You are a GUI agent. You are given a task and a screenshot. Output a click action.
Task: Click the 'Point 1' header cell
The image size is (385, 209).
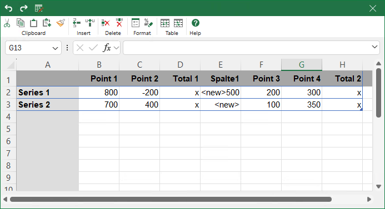pyautogui.click(x=99, y=79)
